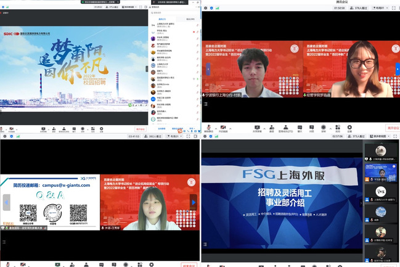Open Q&A icon in top-right meeting toolbar
The image size is (400, 267).
pos(311,128)
